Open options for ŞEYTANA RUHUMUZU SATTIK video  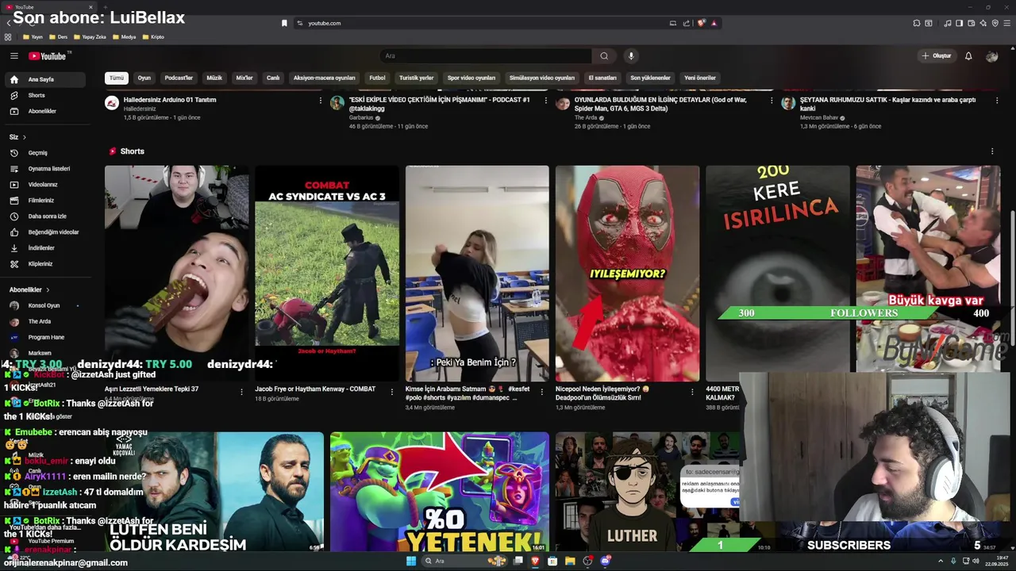tap(996, 101)
